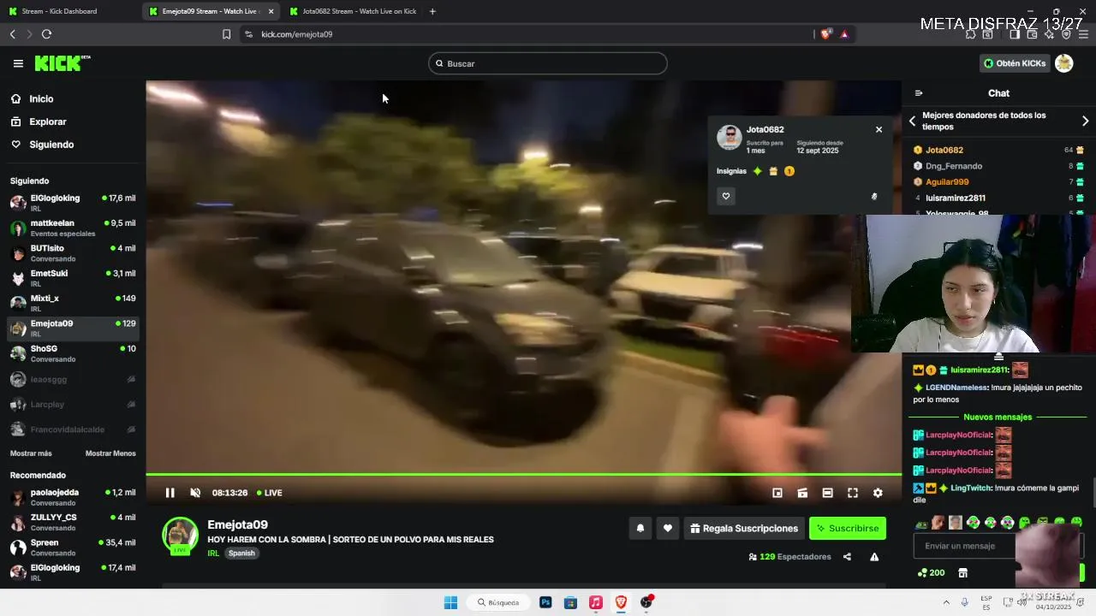
Task: Collapse the chat panel
Action: point(919,93)
